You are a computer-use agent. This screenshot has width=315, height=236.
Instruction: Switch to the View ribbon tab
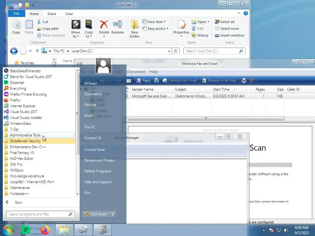tap(69, 14)
